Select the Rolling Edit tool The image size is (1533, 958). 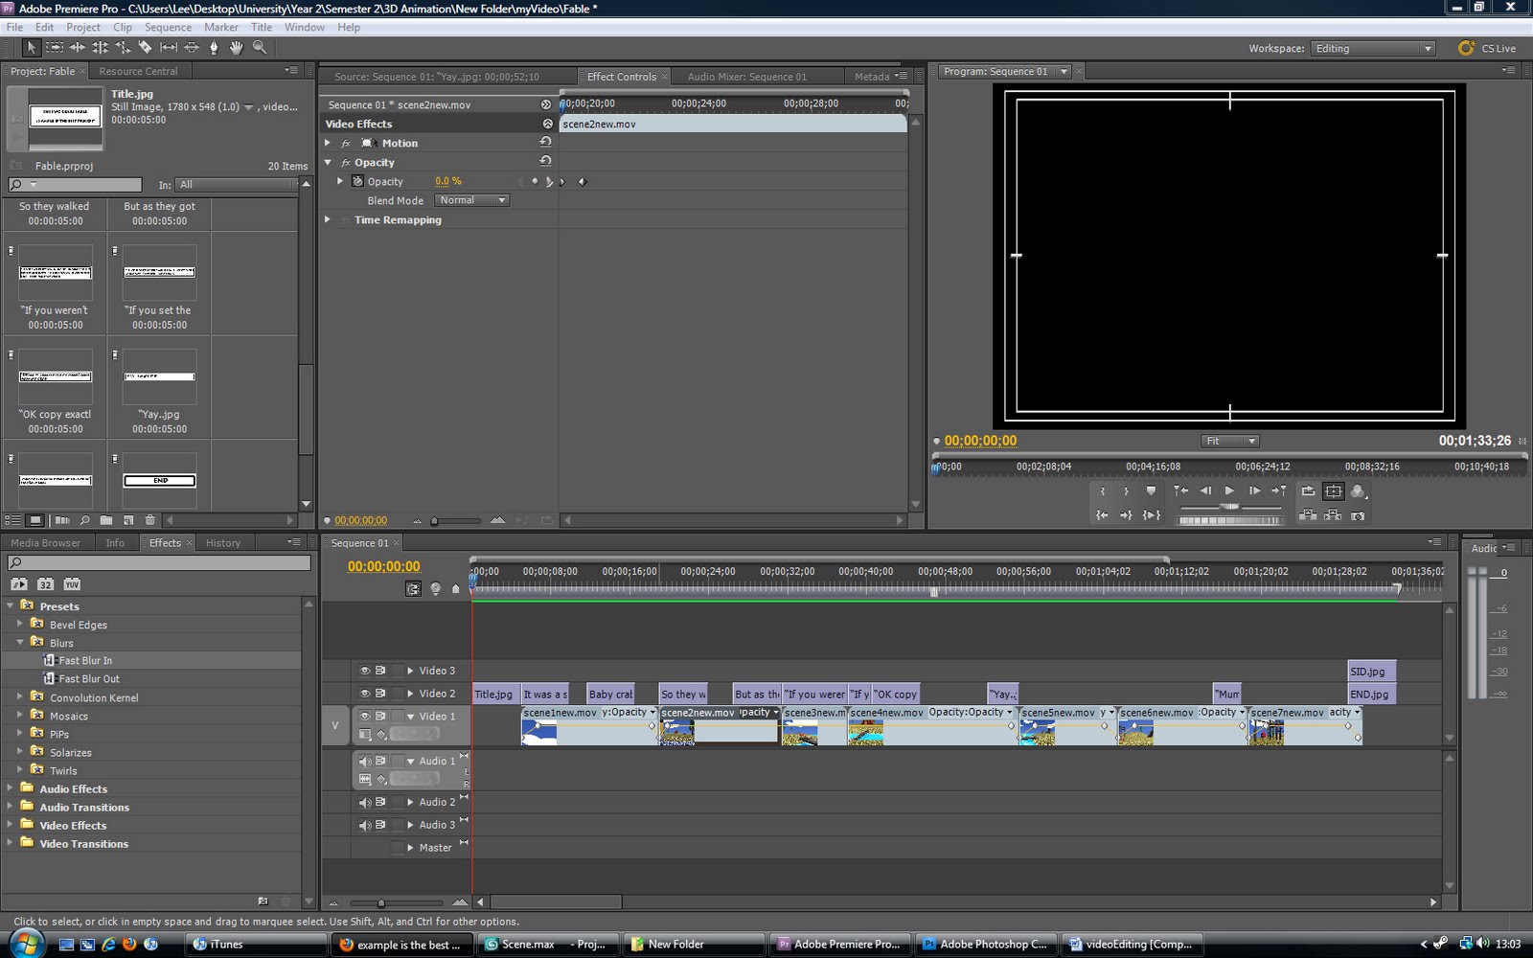tap(100, 47)
